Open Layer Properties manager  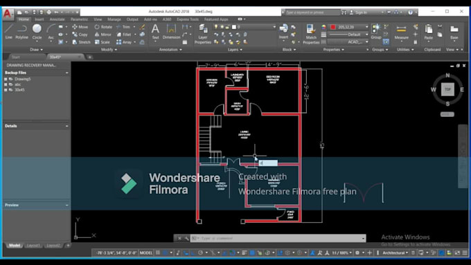[x=203, y=34]
